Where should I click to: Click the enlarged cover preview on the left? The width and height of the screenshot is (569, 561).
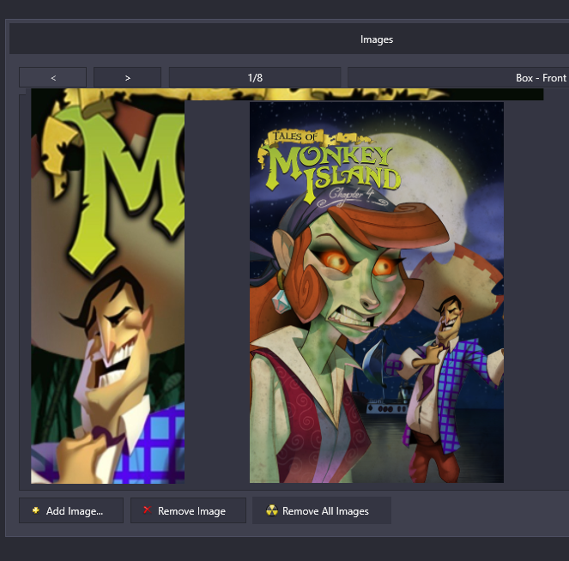108,286
